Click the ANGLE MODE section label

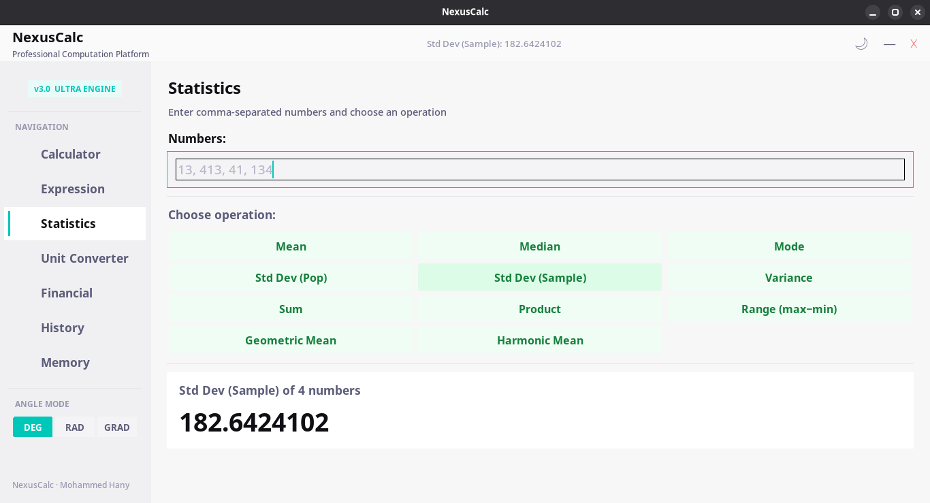42,404
